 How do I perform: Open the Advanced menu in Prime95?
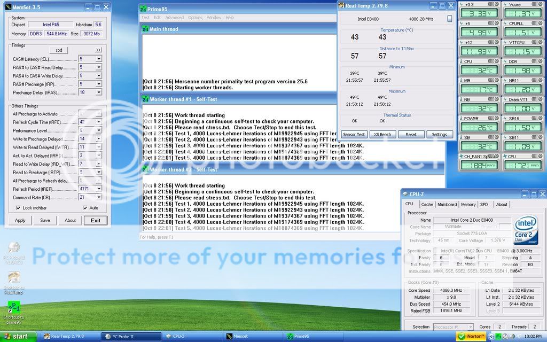click(x=175, y=18)
